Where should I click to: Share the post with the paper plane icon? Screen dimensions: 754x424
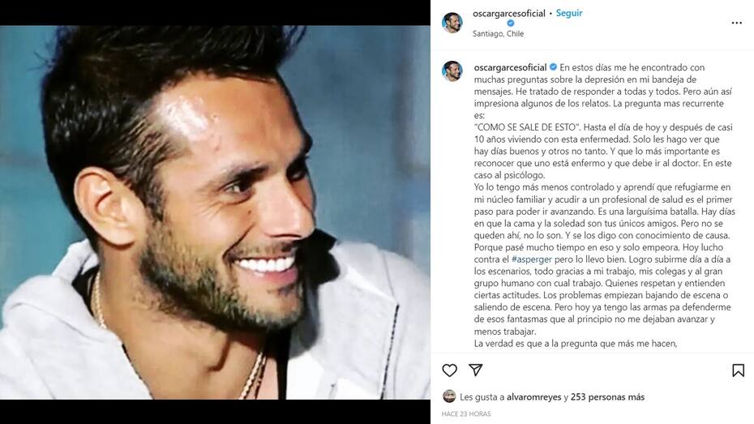pyautogui.click(x=476, y=370)
